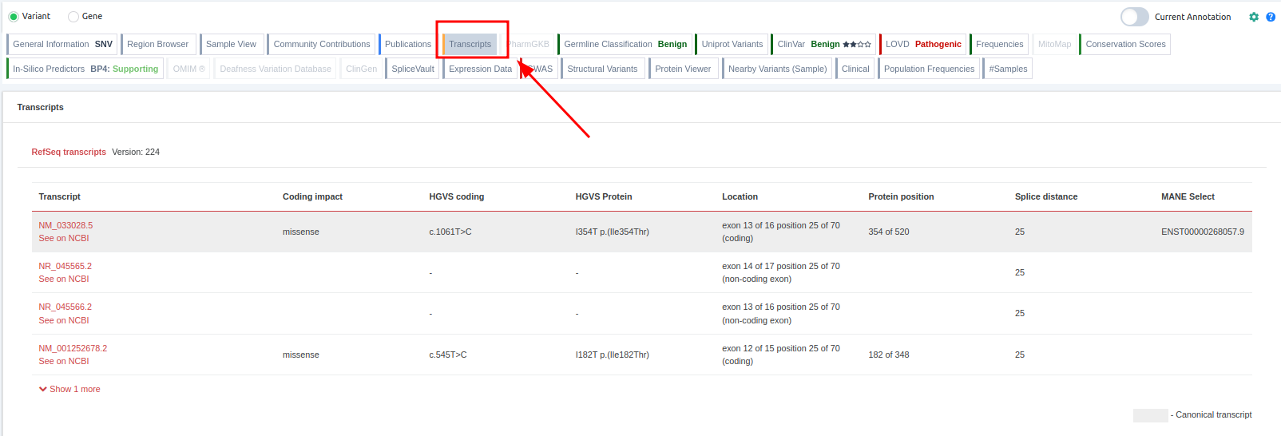Open the SpliceVault tab
This screenshot has width=1281, height=436.
(412, 69)
